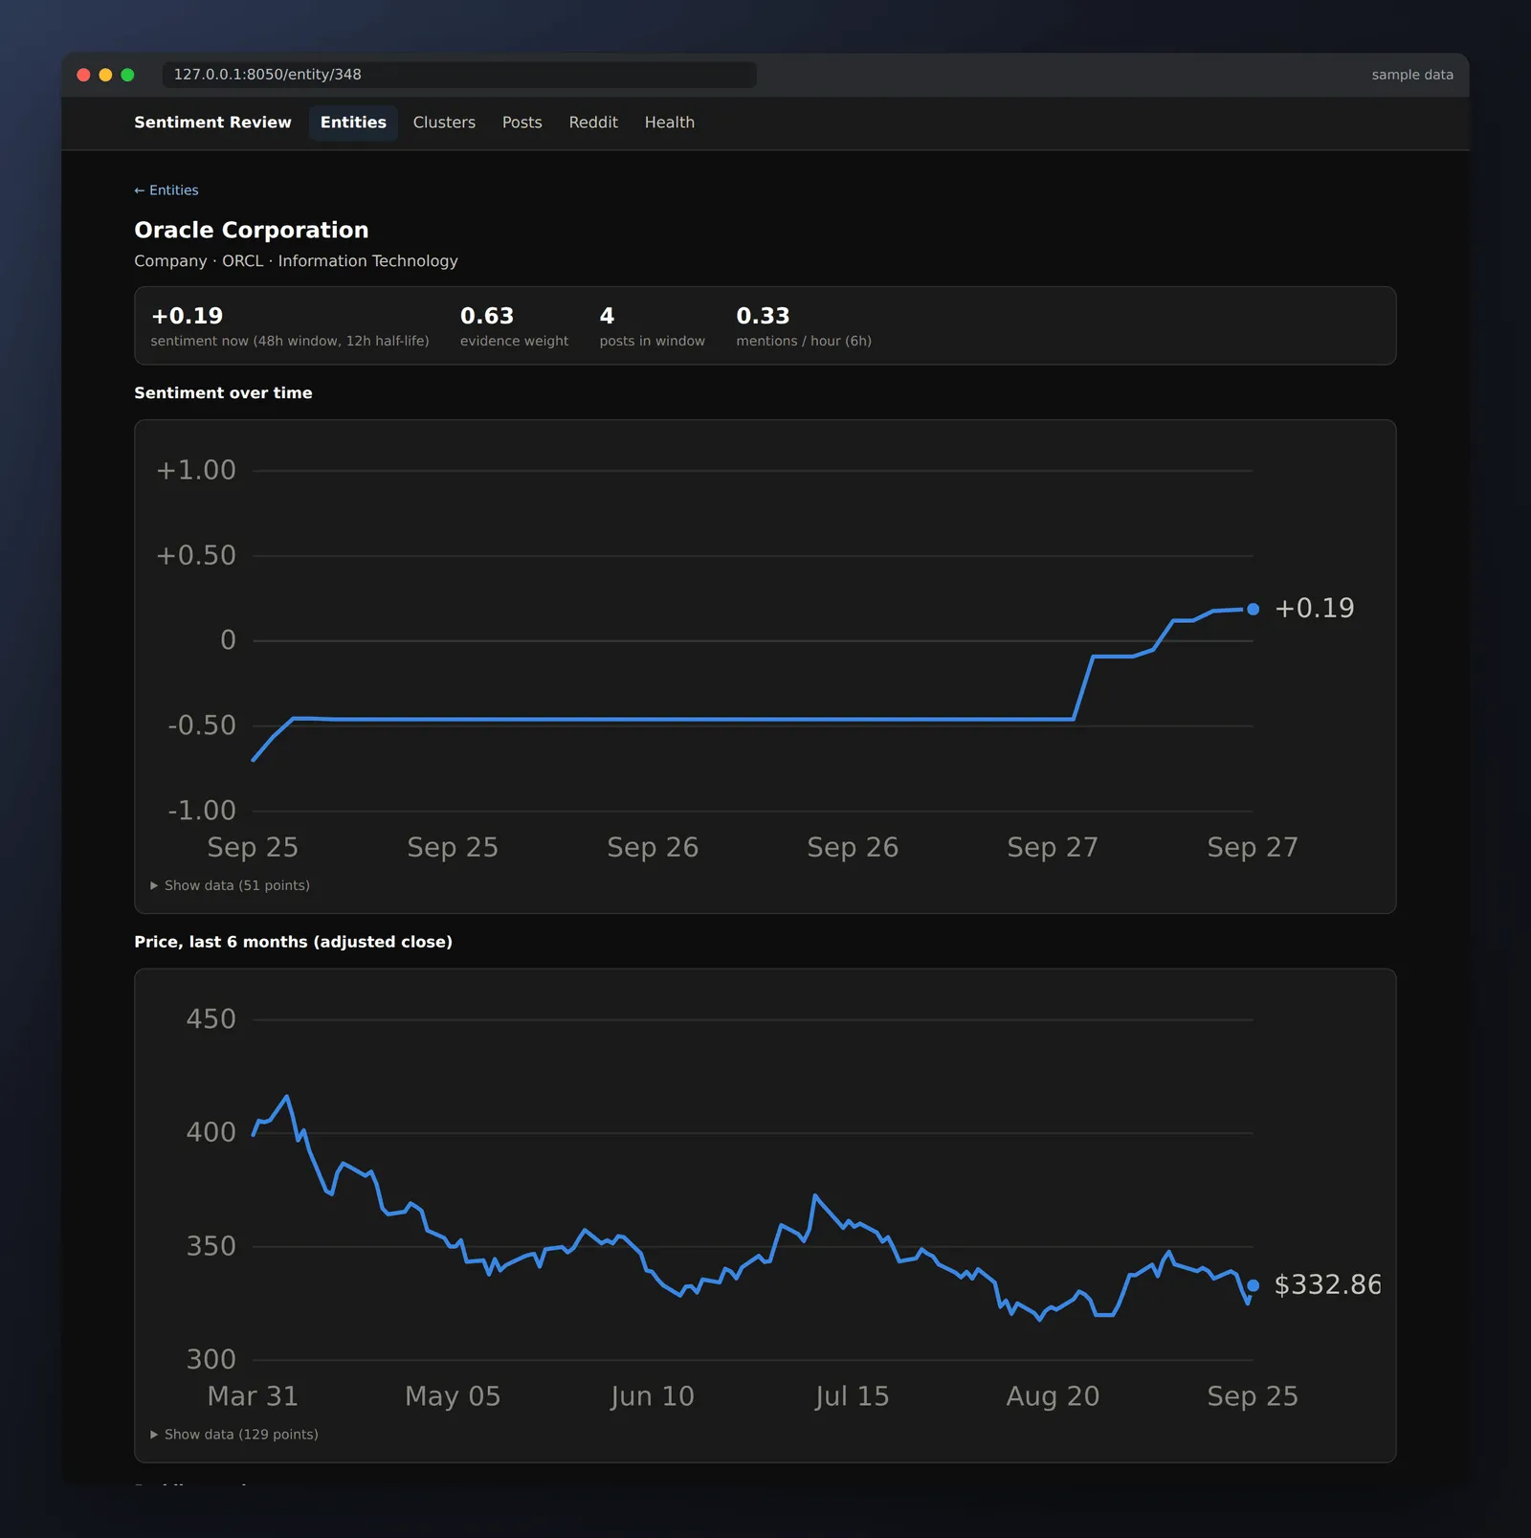Screen dimensions: 1531x1538
Task: Click the +0.19 endpoint dot on sentiment chart
Action: 1253,609
